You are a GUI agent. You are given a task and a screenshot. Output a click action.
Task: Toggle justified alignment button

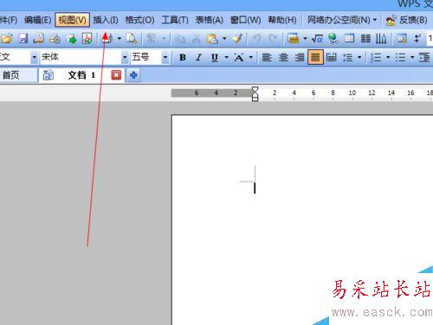tap(315, 57)
